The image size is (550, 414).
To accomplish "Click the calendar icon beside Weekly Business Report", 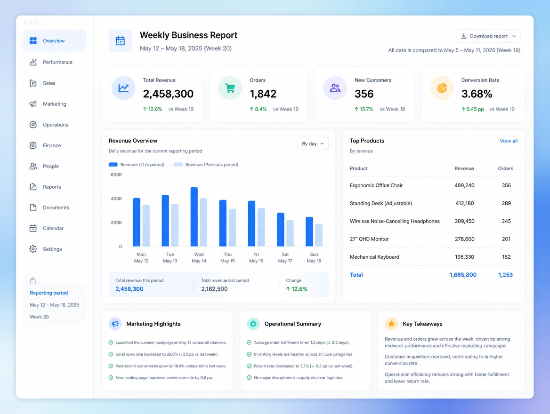I will tap(121, 40).
